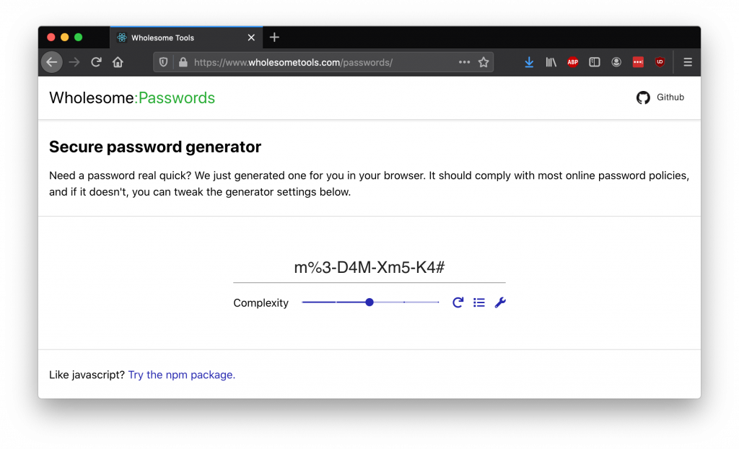The height and width of the screenshot is (449, 739).
Task: Open page actions three-dot menu
Action: coord(464,62)
